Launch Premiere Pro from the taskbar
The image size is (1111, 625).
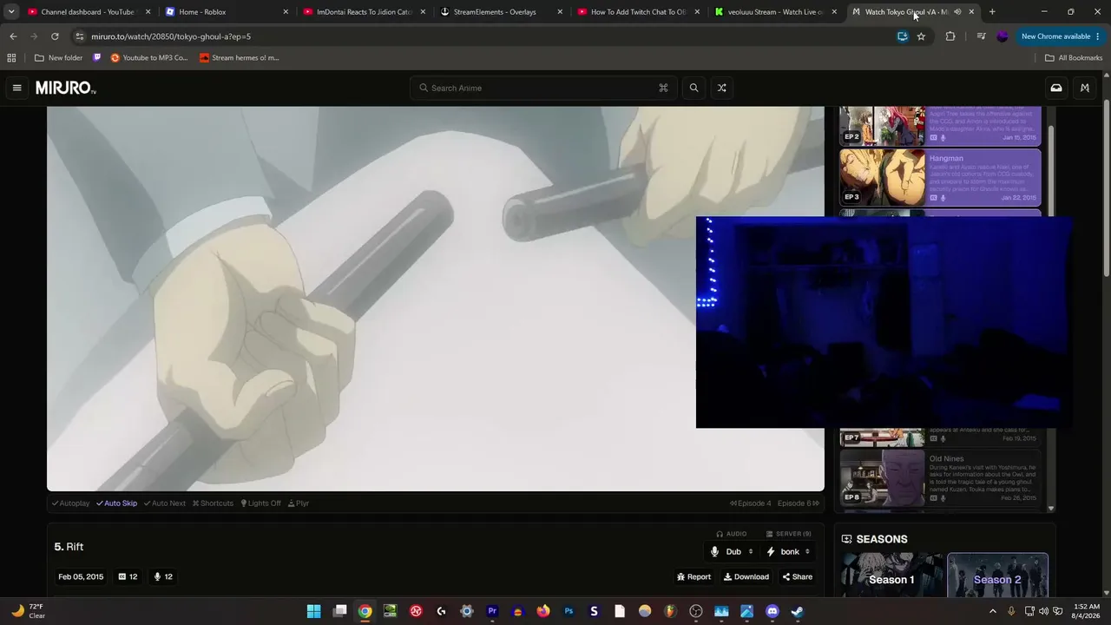click(492, 611)
